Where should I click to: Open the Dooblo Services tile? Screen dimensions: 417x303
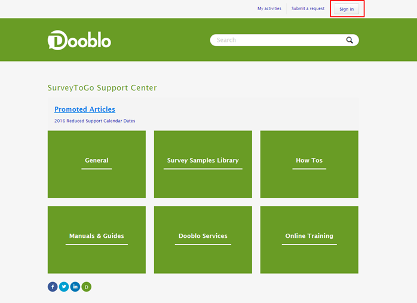coord(203,240)
